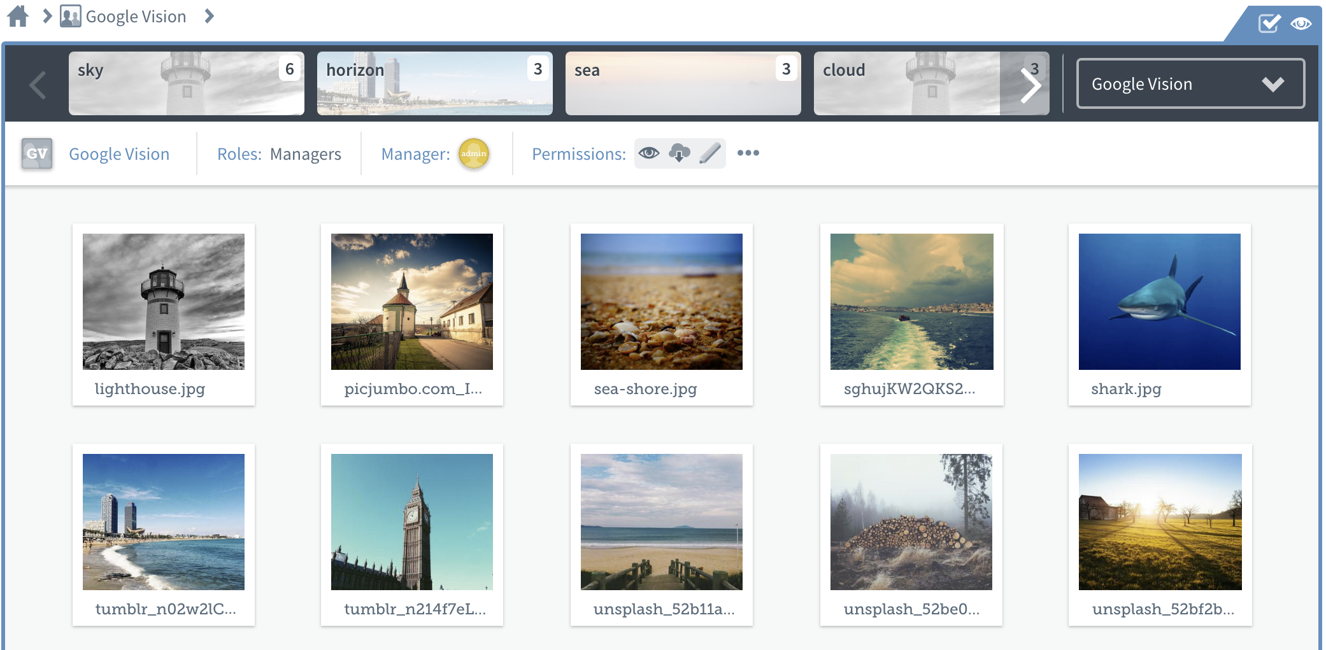Click the GV collection badge icon

[37, 153]
